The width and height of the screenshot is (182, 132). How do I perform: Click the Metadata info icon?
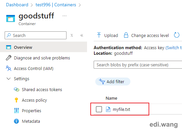pyautogui.click(x=16, y=121)
